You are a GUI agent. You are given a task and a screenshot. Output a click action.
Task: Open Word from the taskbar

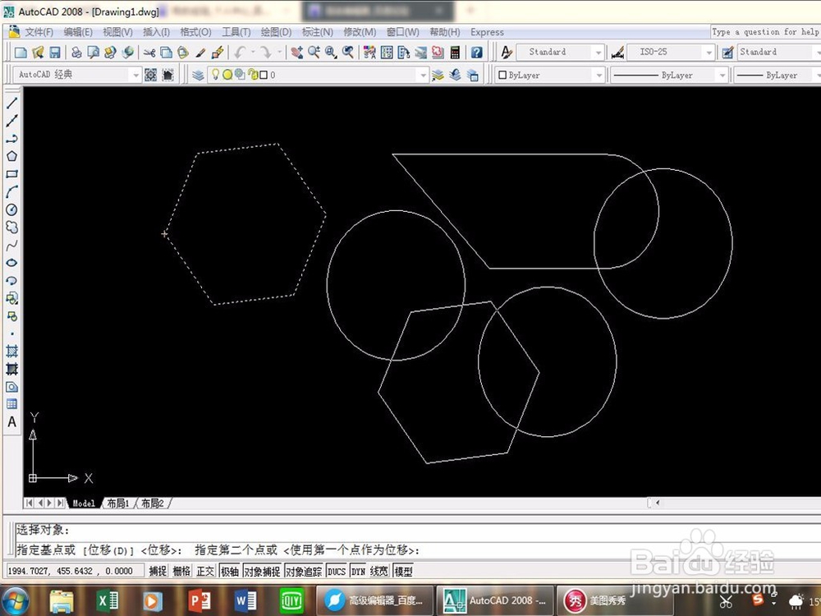[245, 600]
